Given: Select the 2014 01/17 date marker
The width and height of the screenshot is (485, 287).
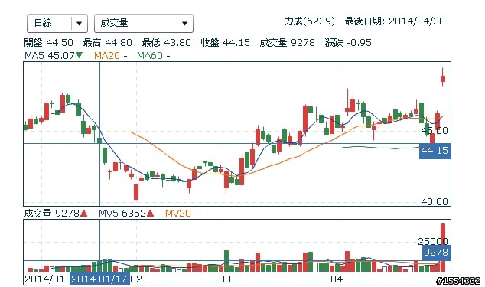Looking at the screenshot, I should tap(99, 279).
